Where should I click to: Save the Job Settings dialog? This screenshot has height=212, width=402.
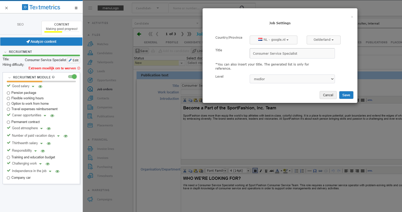coord(346,95)
